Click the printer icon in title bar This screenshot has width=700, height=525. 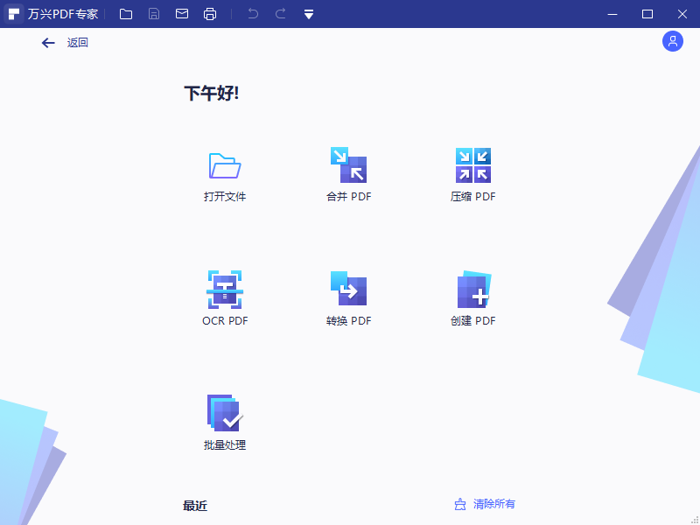click(x=210, y=14)
